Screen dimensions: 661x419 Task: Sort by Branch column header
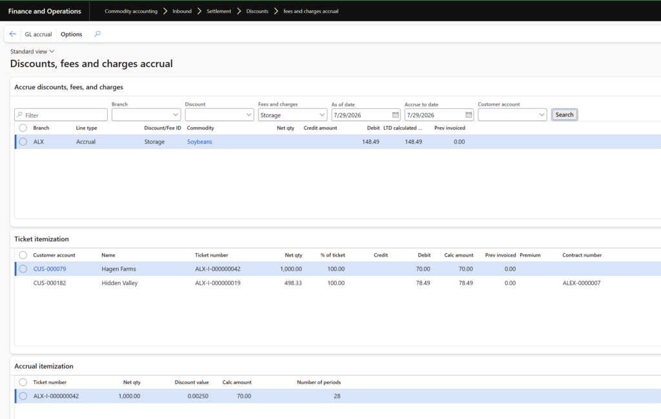pyautogui.click(x=41, y=128)
